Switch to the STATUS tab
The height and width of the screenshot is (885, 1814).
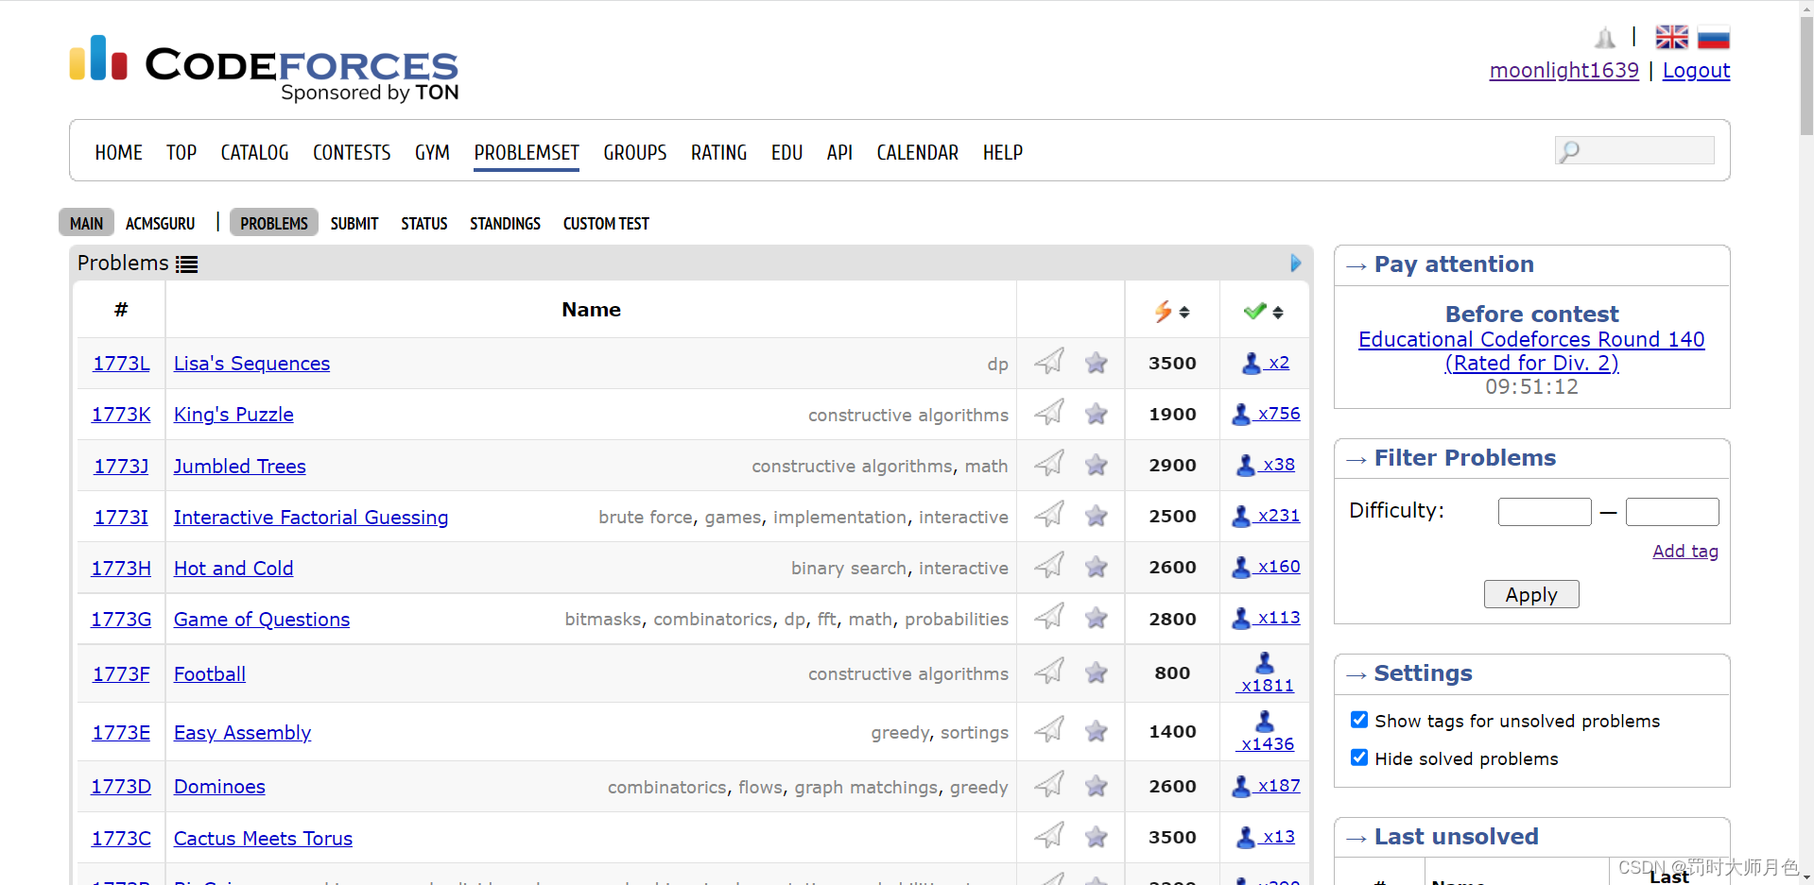pyautogui.click(x=424, y=224)
